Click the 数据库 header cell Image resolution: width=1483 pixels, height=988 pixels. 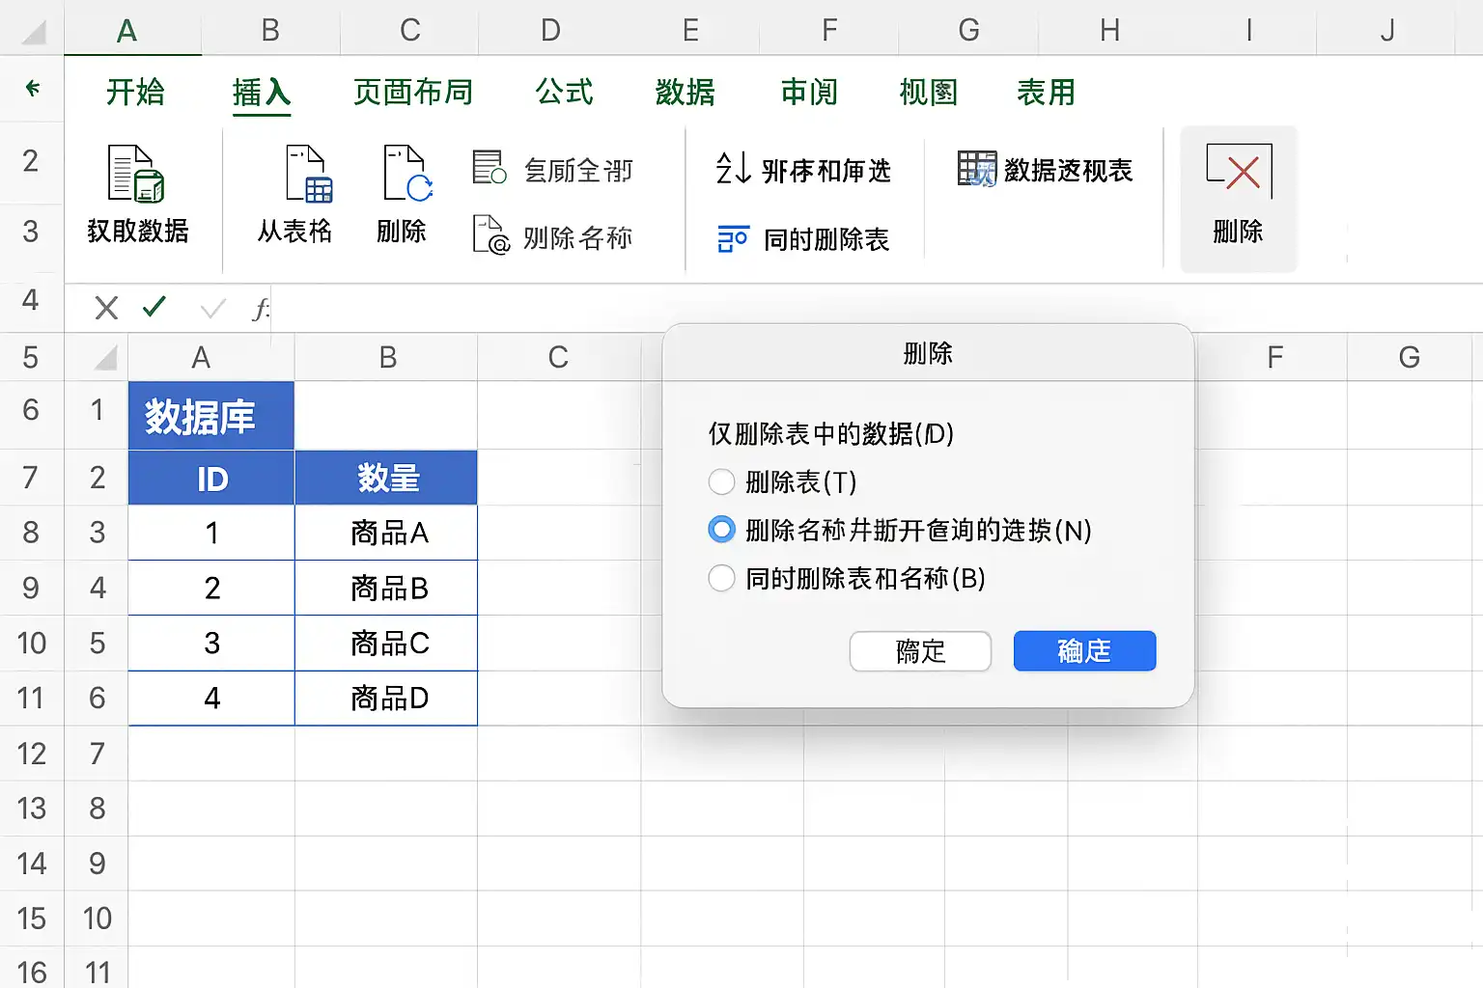[x=211, y=416]
